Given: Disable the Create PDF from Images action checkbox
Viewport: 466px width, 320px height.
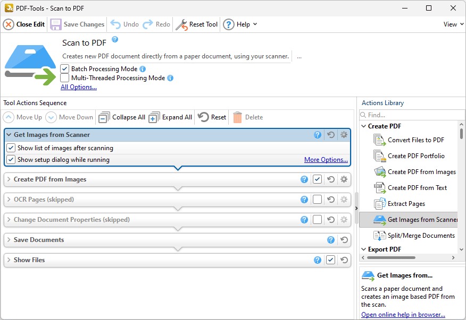Looking at the screenshot, I should [x=318, y=179].
